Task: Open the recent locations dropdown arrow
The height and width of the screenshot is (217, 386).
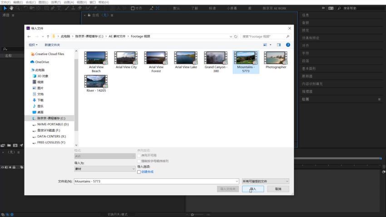Action: point(43,36)
